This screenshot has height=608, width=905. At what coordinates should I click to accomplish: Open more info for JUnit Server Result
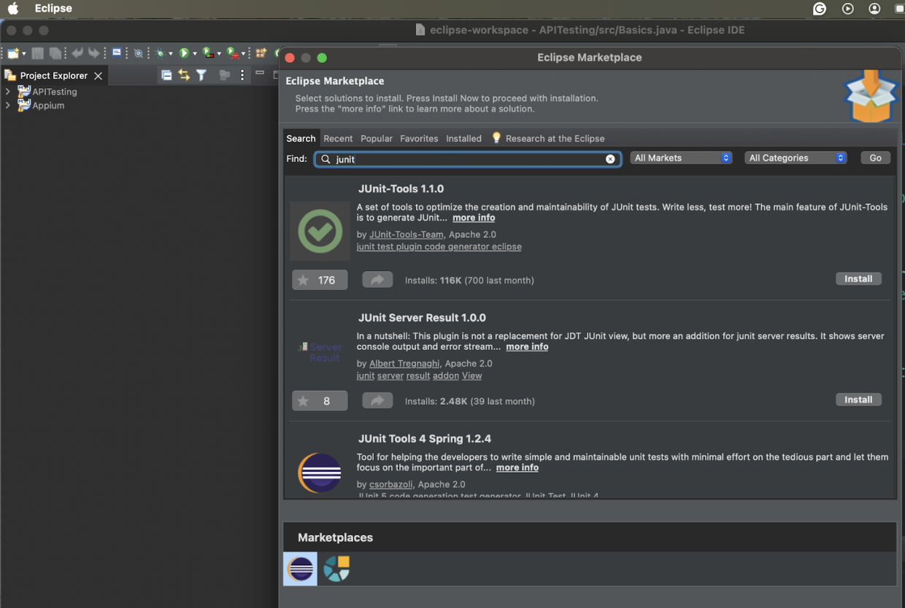click(527, 346)
